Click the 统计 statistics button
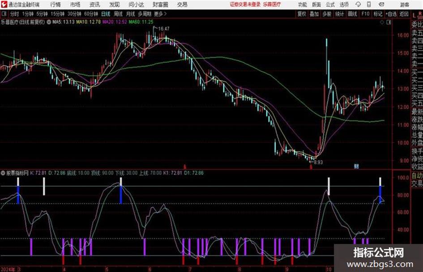Viewport: 423px width, 272px height. tap(339, 14)
